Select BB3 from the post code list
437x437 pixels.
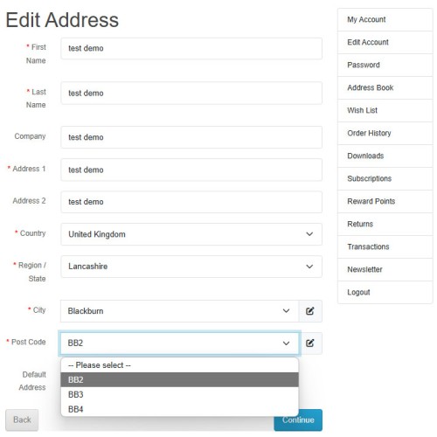[179, 394]
